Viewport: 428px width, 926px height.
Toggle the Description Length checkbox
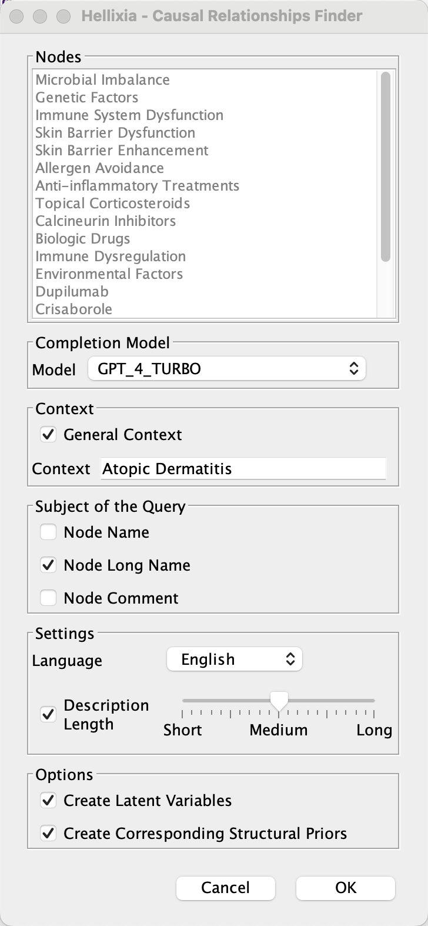48,715
